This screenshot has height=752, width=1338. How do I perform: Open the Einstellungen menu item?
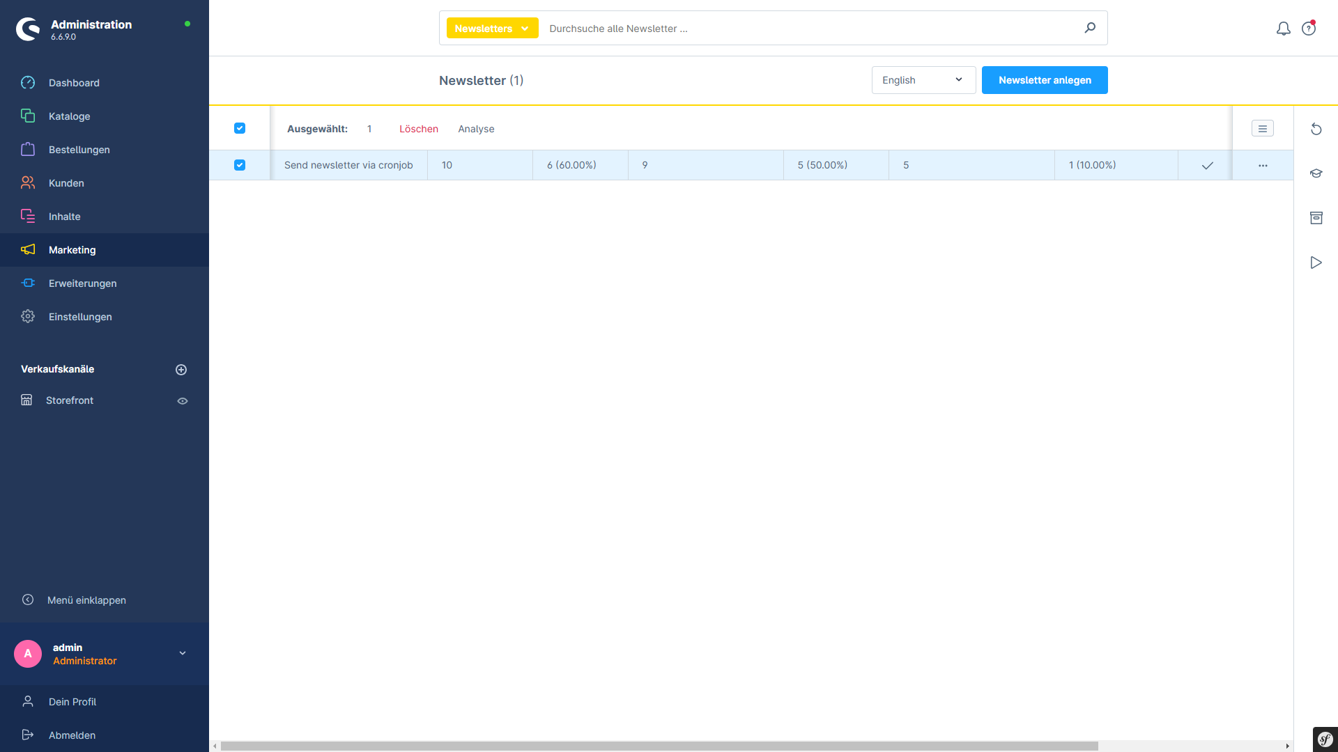pos(80,317)
